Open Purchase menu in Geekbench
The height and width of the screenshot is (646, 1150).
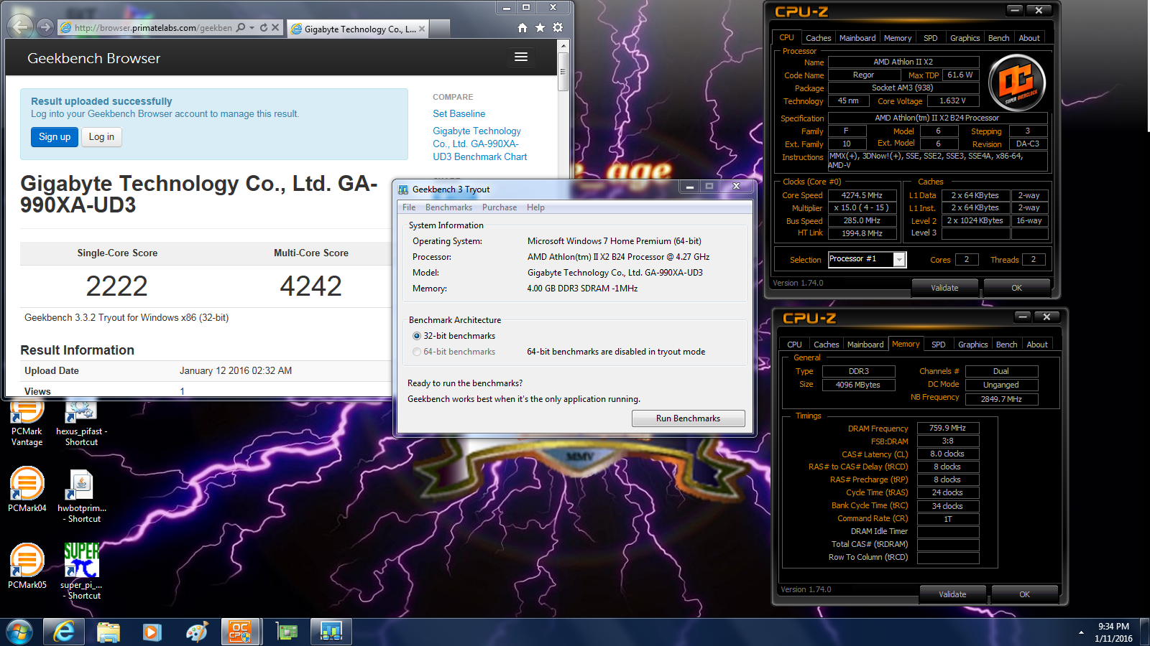pyautogui.click(x=500, y=207)
